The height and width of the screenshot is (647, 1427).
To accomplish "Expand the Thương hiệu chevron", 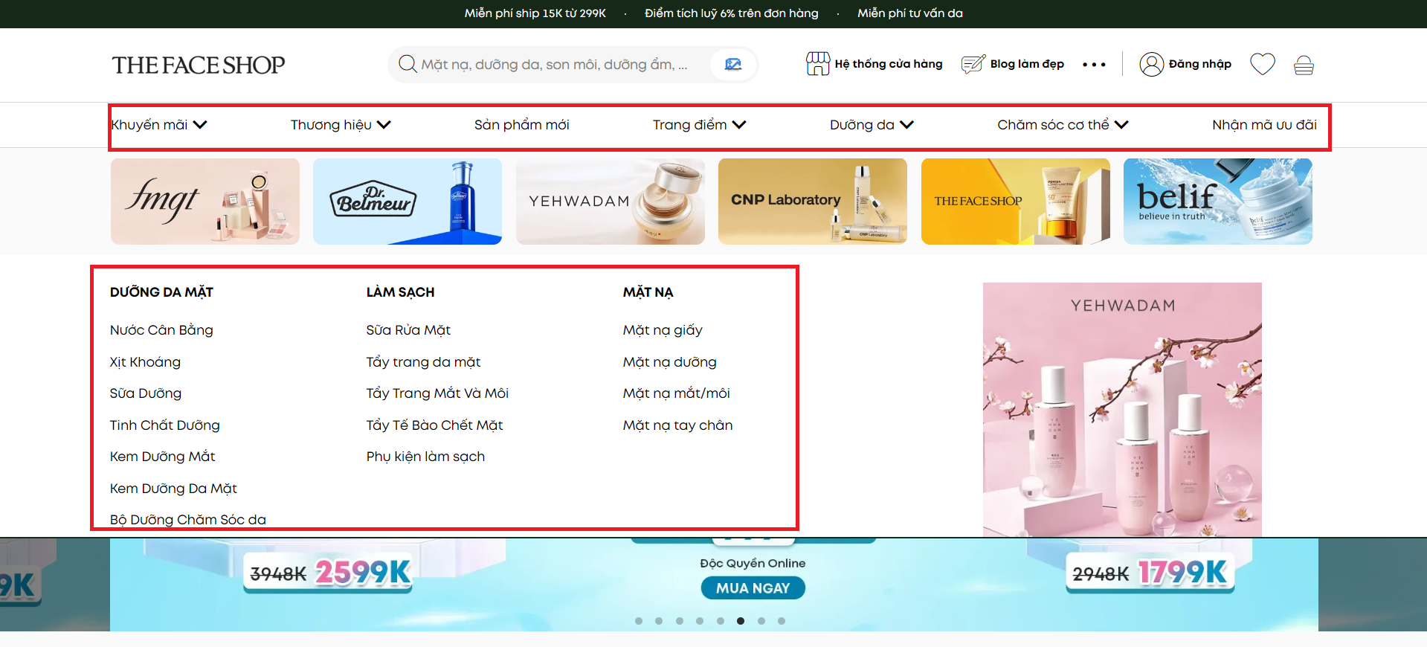I will click(384, 125).
